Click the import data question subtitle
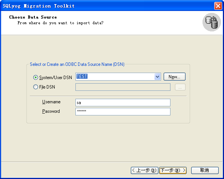224x179 pixels. [60, 23]
